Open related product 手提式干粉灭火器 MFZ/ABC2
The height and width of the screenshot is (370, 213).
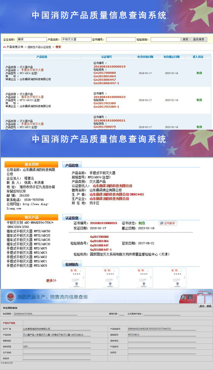(27, 257)
